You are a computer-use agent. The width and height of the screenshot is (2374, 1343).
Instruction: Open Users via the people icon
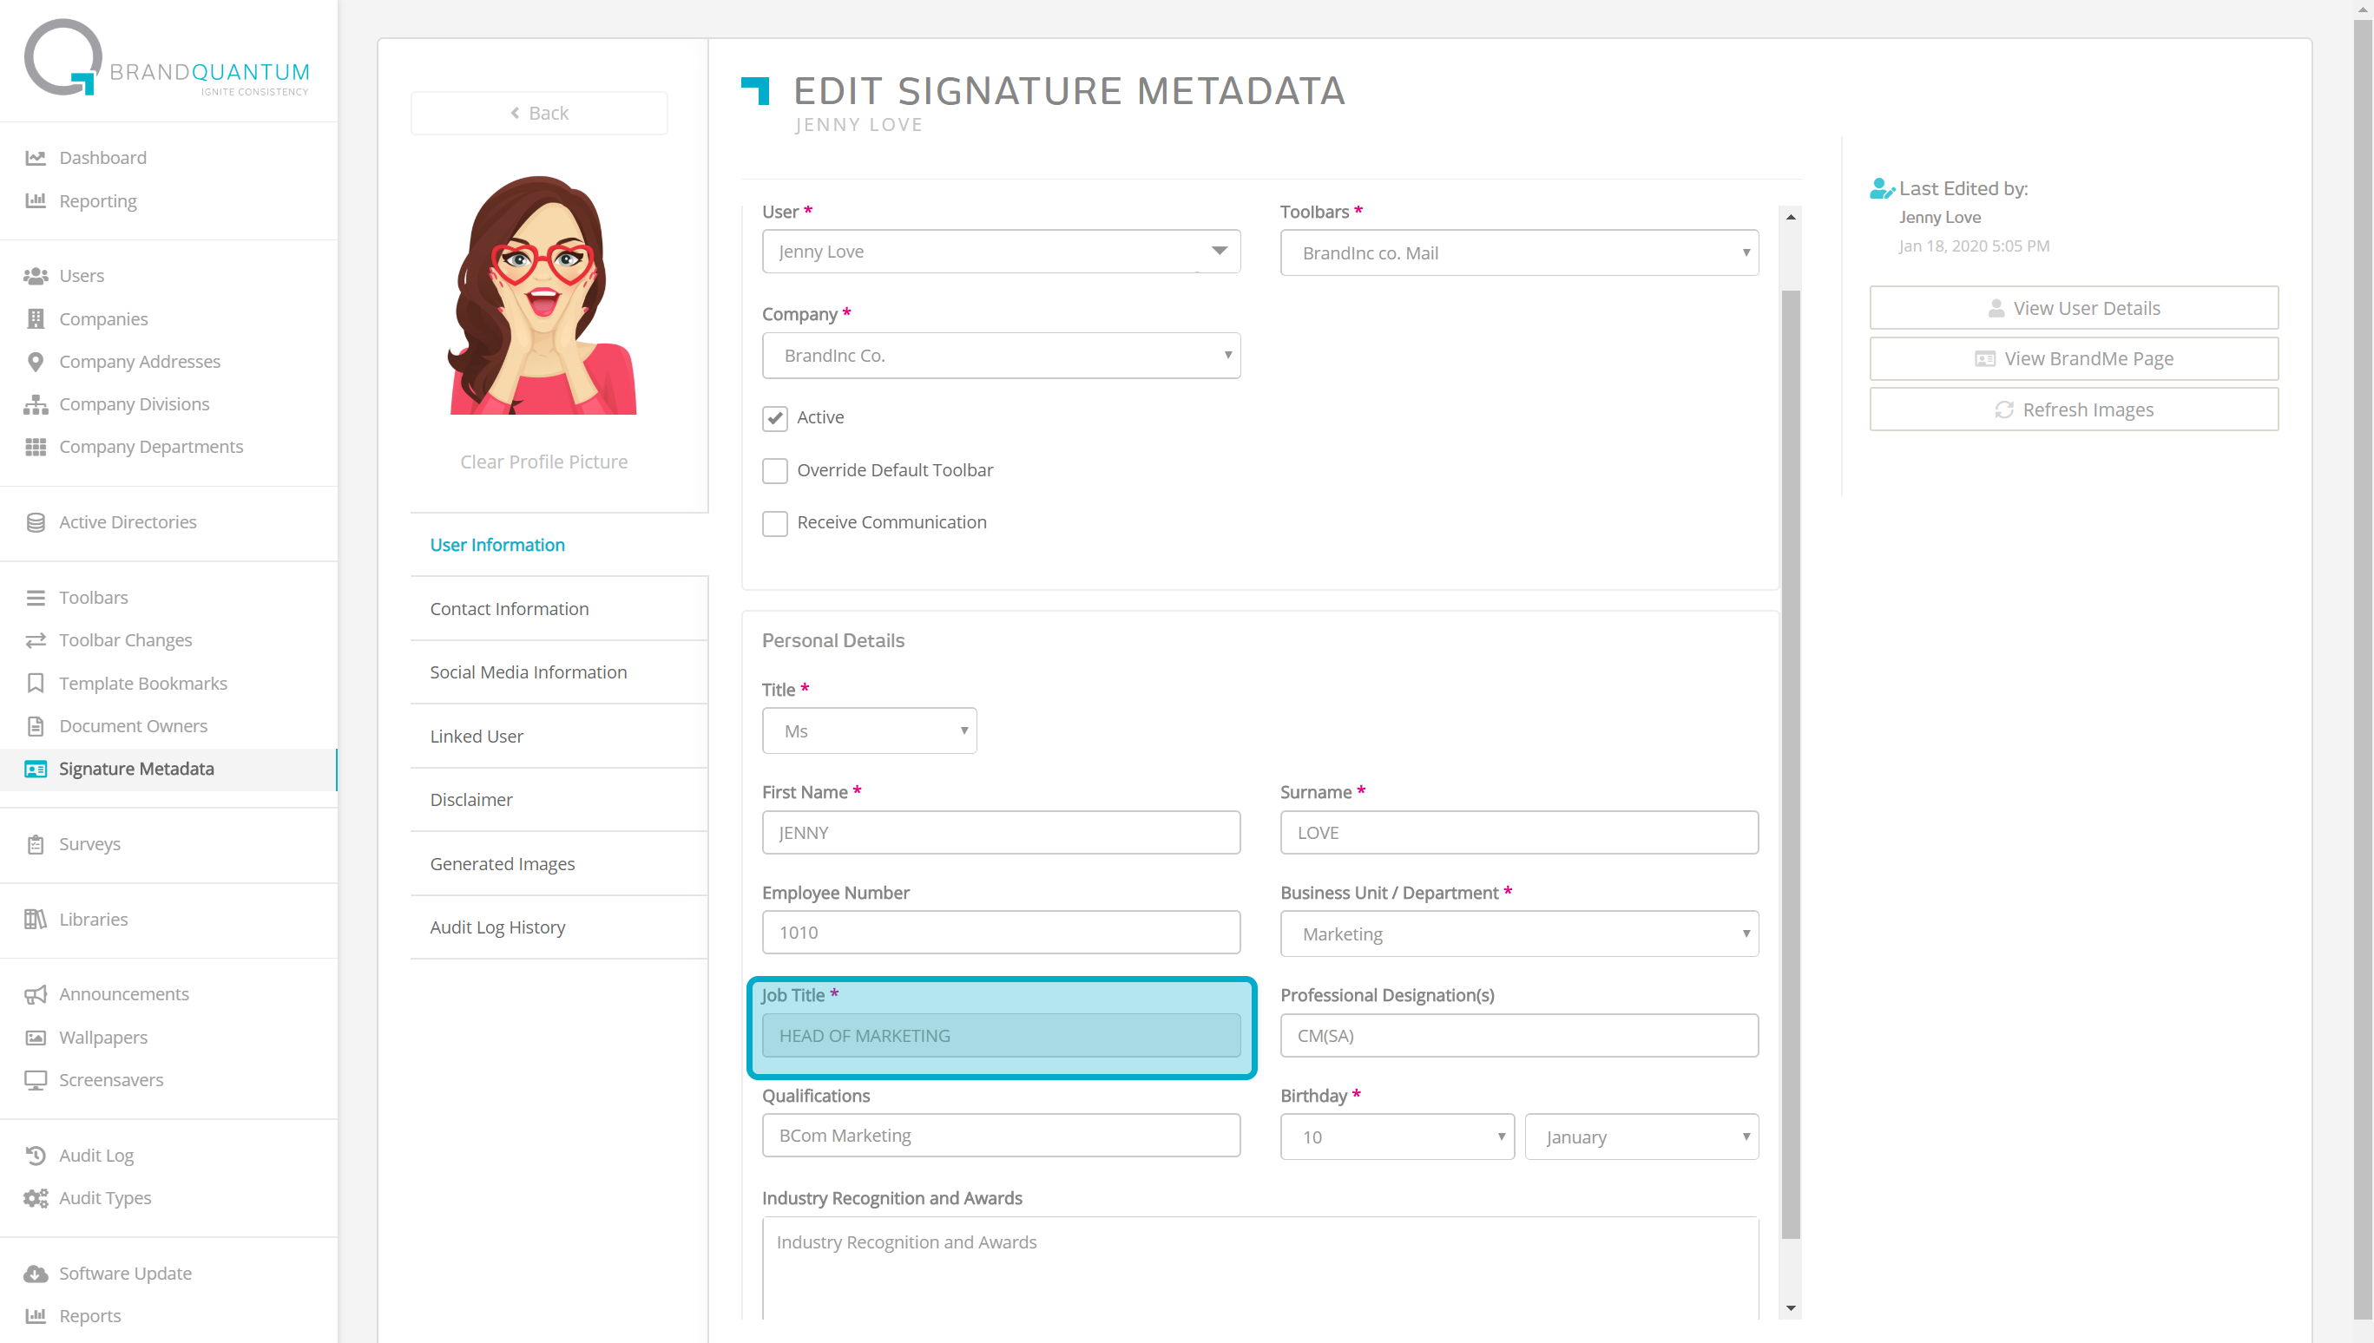pos(35,276)
